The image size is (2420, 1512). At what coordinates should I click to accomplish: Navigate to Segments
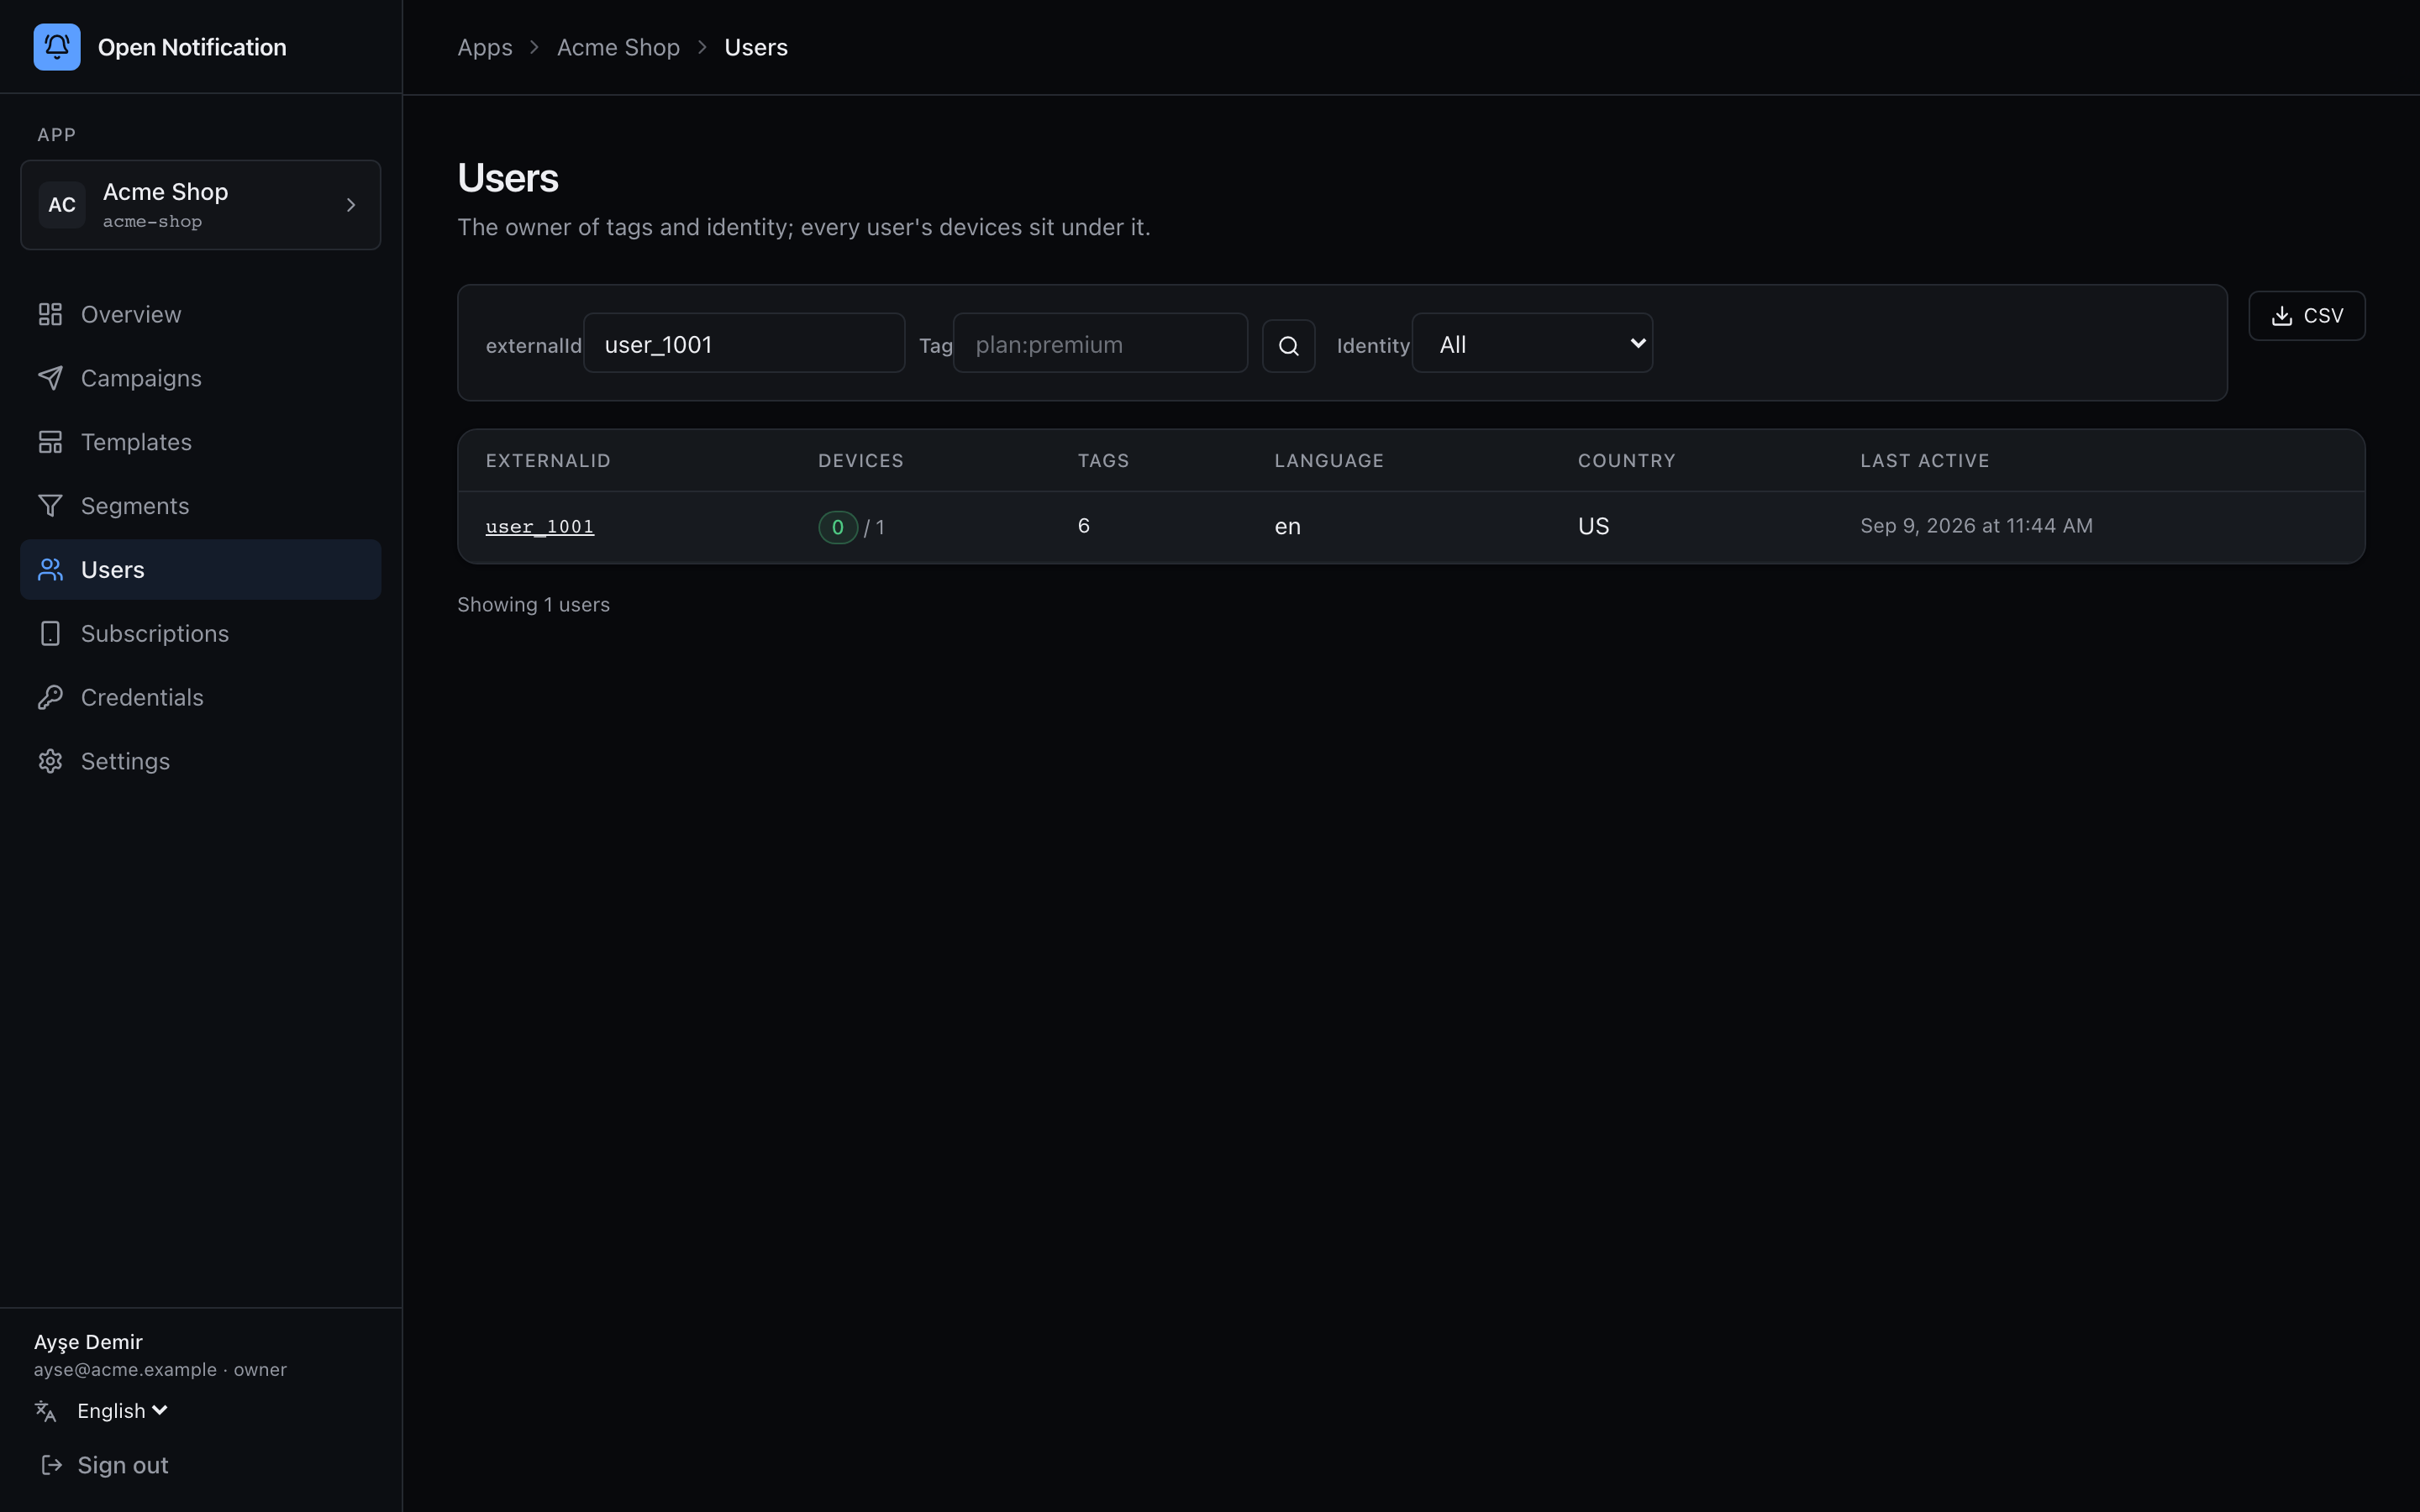pyautogui.click(x=200, y=506)
